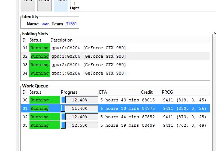Click credit value 87852

(x=149, y=117)
